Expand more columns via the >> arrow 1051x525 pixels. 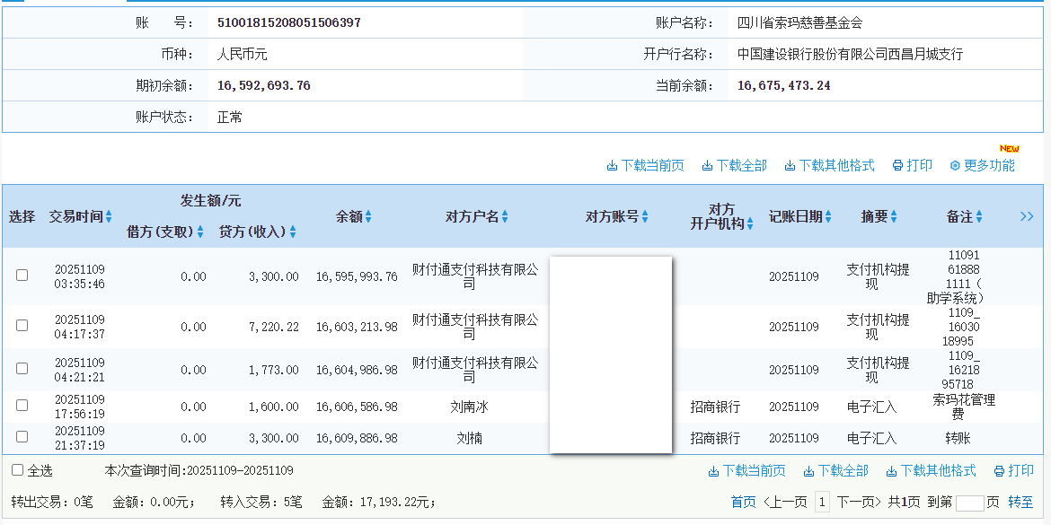click(1026, 215)
